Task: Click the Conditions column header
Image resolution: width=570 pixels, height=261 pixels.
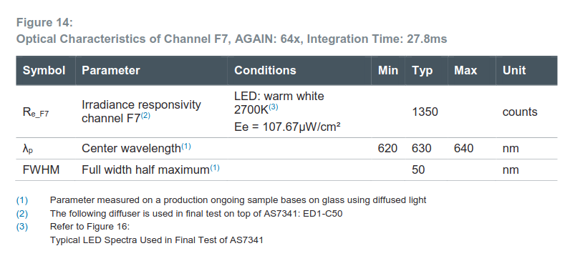Action: click(x=265, y=70)
